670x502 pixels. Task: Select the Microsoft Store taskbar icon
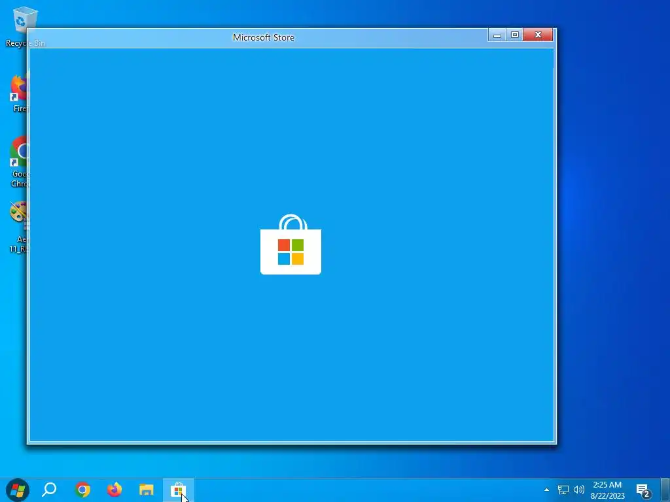[178, 490]
